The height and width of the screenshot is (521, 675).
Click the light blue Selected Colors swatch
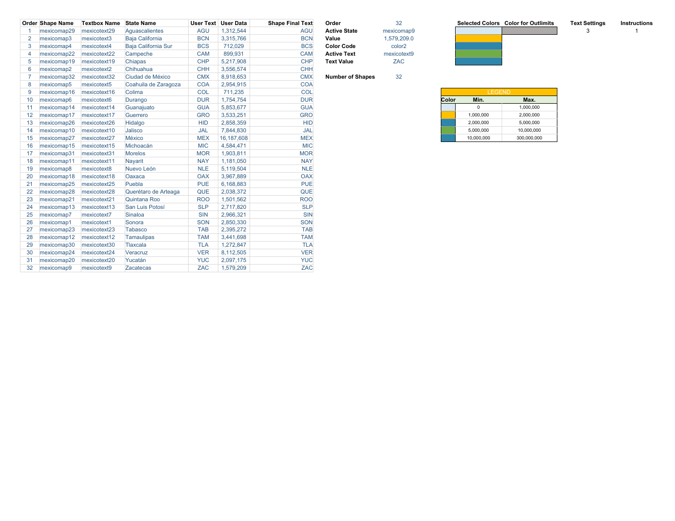(x=479, y=31)
